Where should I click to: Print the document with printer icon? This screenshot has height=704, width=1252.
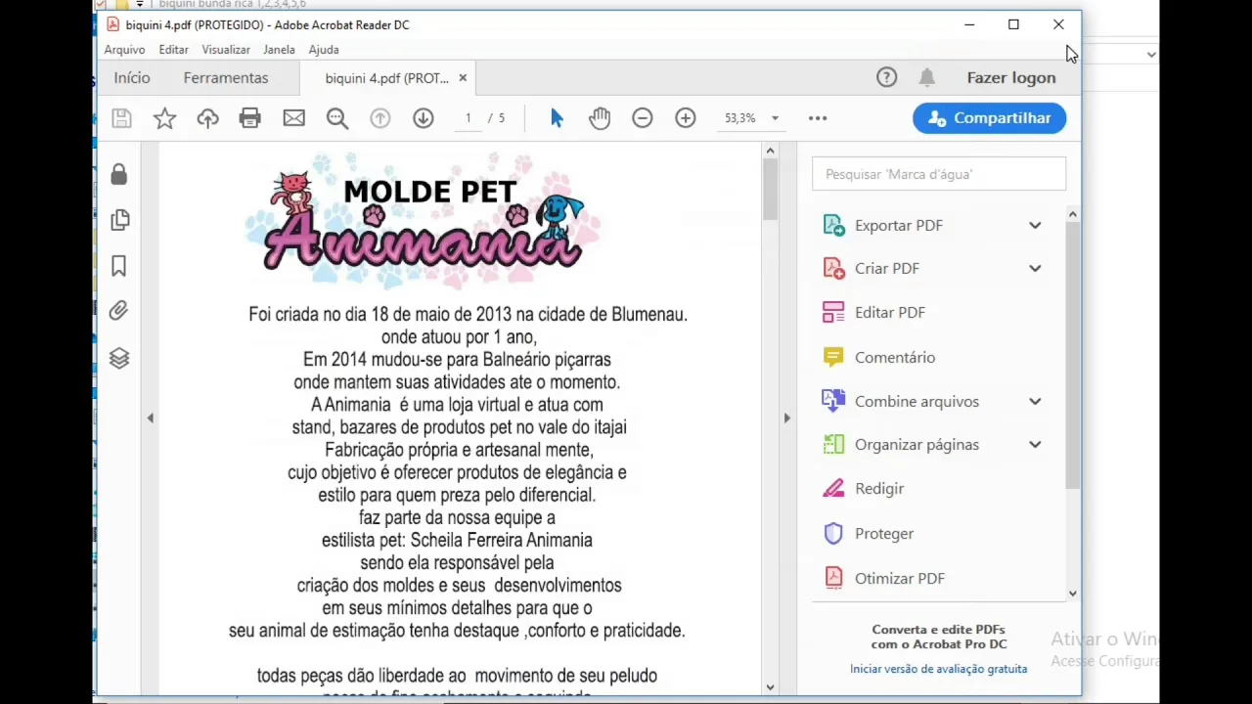250,118
